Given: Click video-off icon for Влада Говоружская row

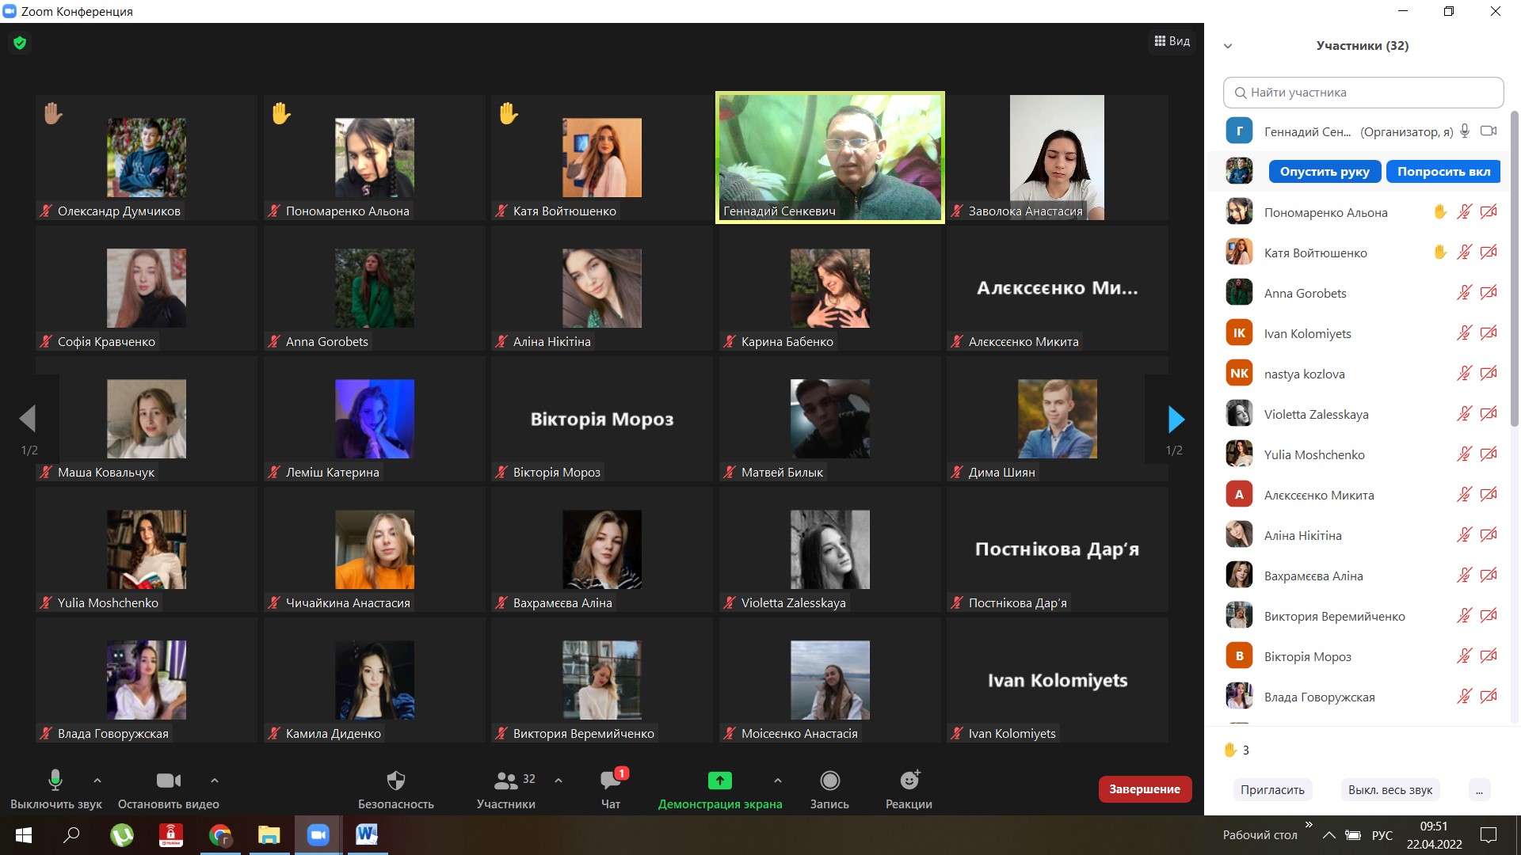Looking at the screenshot, I should click(1489, 697).
